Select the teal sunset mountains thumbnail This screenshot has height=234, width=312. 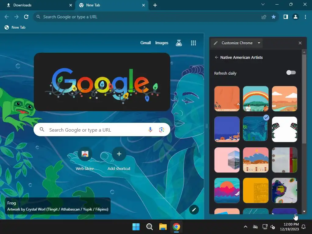[227, 191]
